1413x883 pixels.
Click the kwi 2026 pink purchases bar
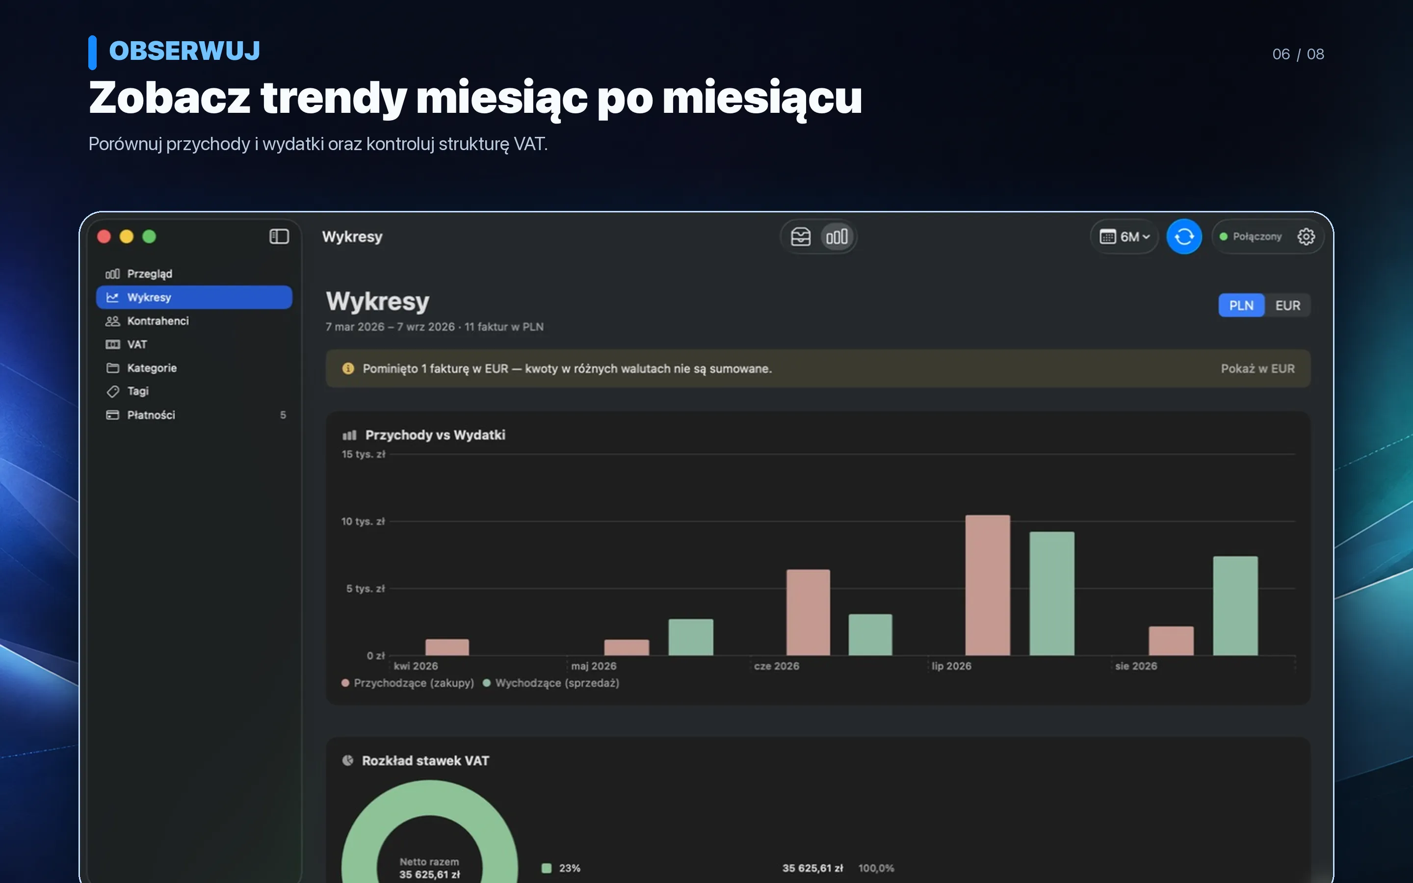447,647
